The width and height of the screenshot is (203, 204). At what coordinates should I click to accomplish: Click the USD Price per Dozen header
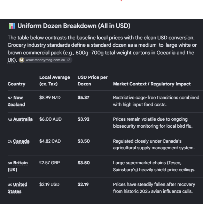coord(93,81)
